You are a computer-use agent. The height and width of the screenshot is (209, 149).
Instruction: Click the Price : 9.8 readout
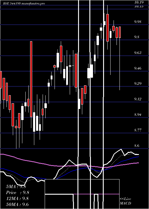(x=18, y=193)
